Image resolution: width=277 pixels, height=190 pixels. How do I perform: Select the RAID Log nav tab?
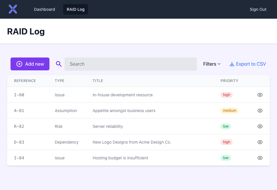(x=75, y=9)
